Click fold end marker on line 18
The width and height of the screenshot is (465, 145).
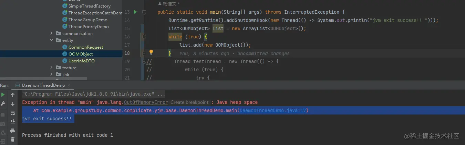[144, 53]
